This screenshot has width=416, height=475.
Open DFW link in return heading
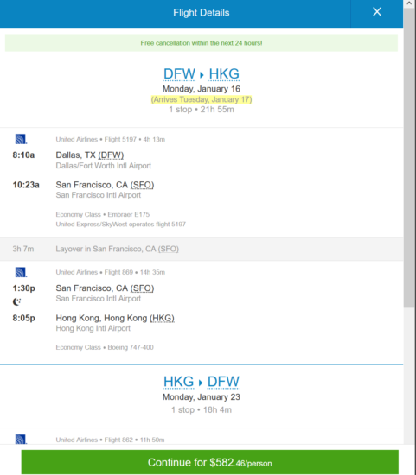(223, 382)
